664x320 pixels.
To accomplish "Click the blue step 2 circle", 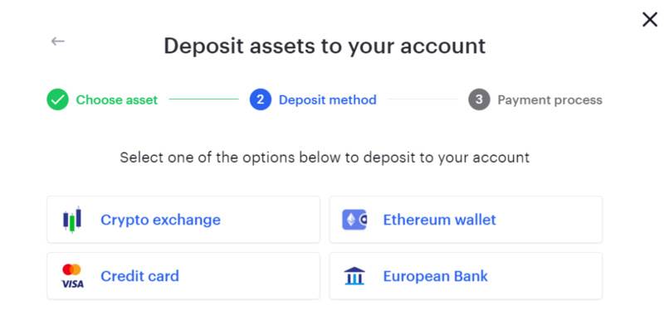I will (x=261, y=99).
